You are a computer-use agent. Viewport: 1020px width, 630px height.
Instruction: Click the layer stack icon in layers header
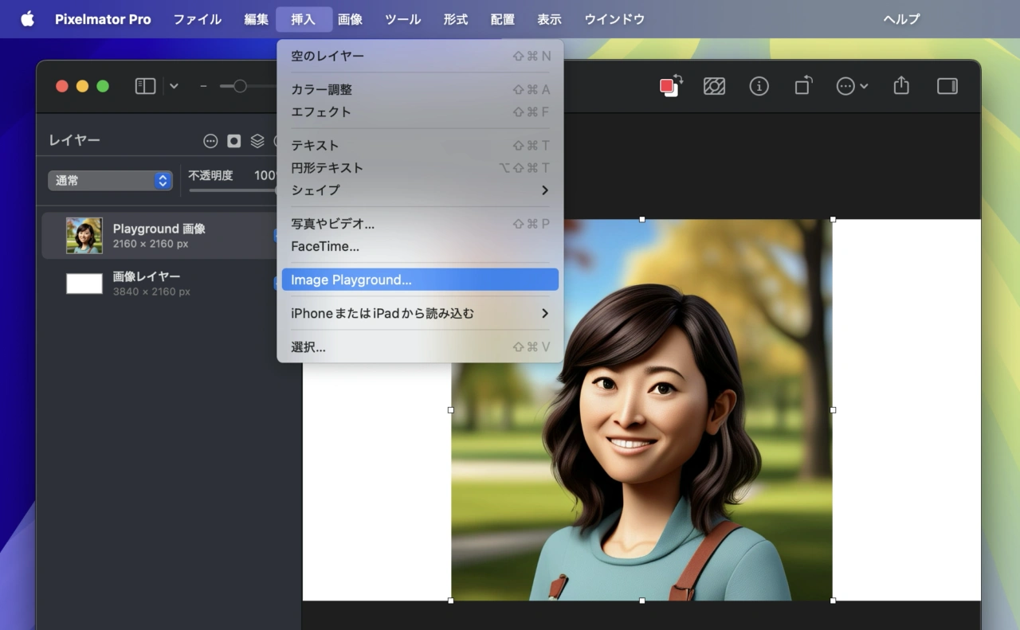(257, 141)
